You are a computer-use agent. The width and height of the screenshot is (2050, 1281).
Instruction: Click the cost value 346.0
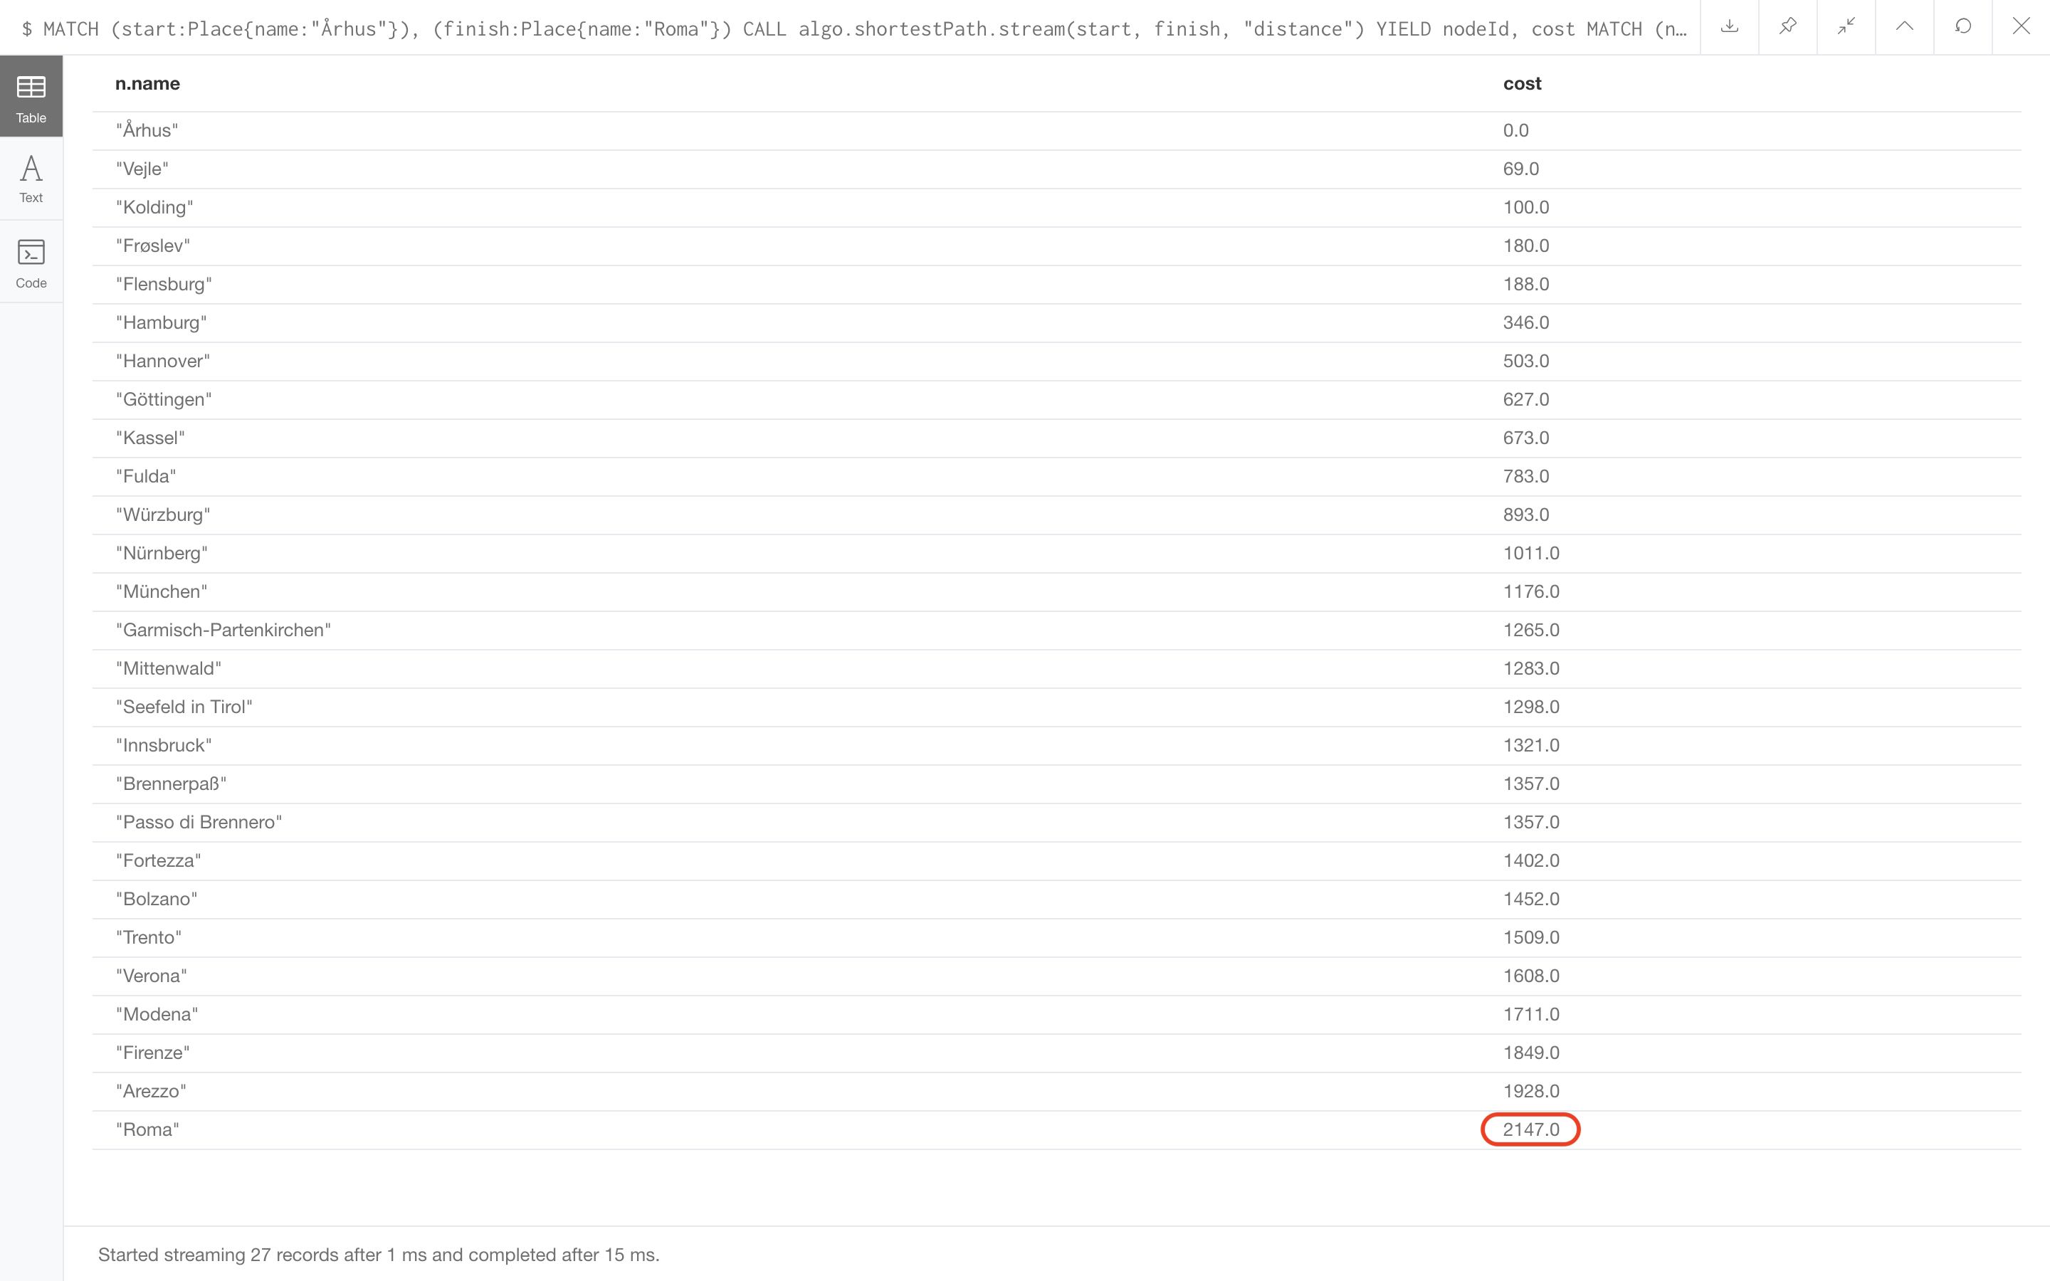[x=1525, y=323]
